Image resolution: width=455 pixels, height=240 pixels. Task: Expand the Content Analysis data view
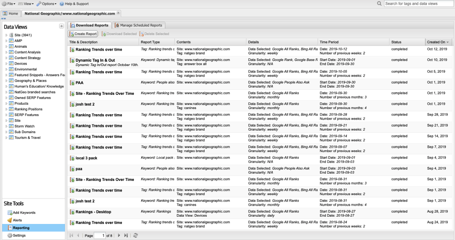pos(7,52)
